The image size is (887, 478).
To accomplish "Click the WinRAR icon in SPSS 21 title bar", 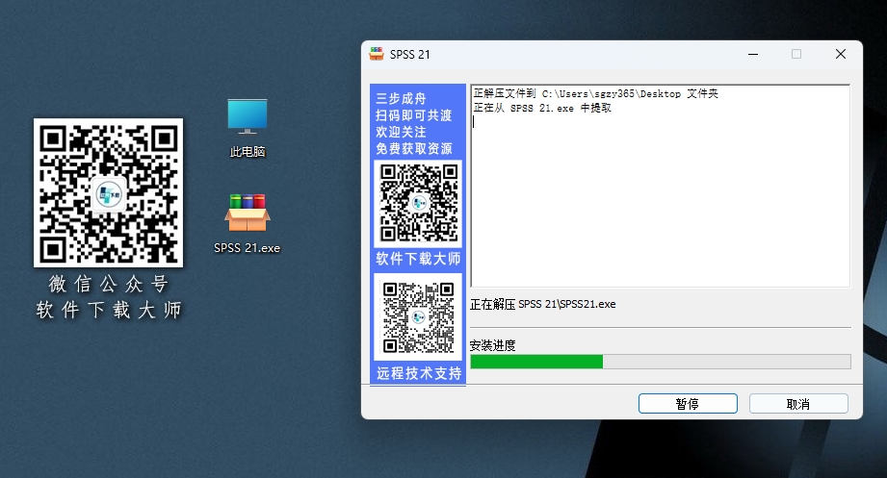I will pyautogui.click(x=377, y=54).
